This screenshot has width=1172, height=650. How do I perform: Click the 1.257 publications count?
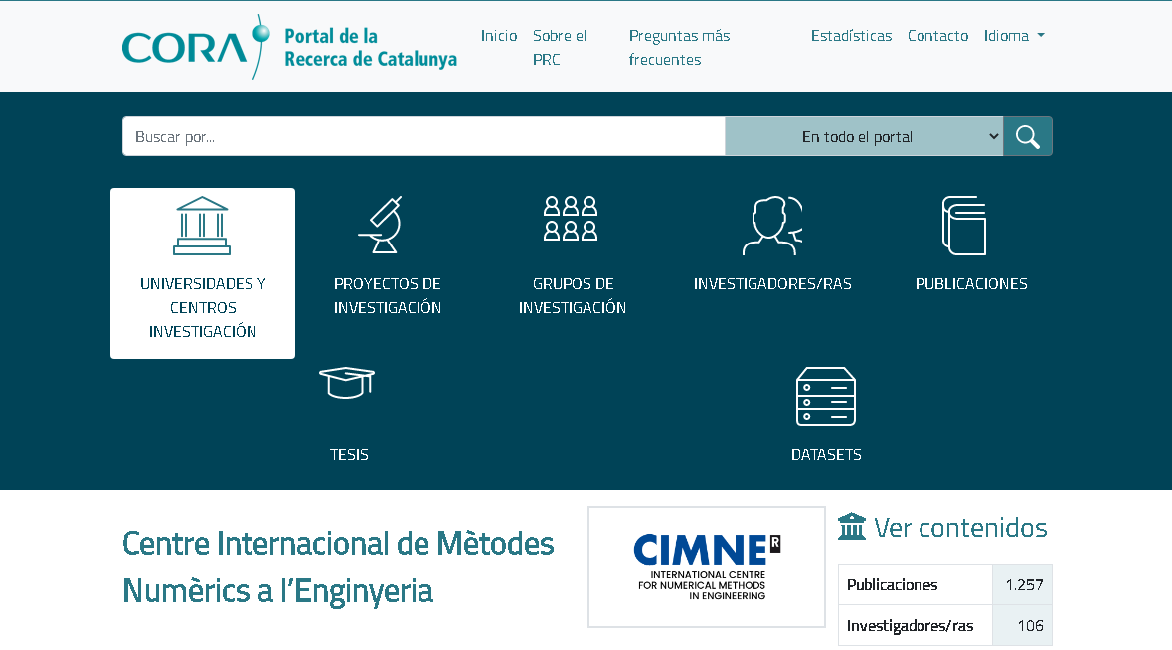point(1024,585)
